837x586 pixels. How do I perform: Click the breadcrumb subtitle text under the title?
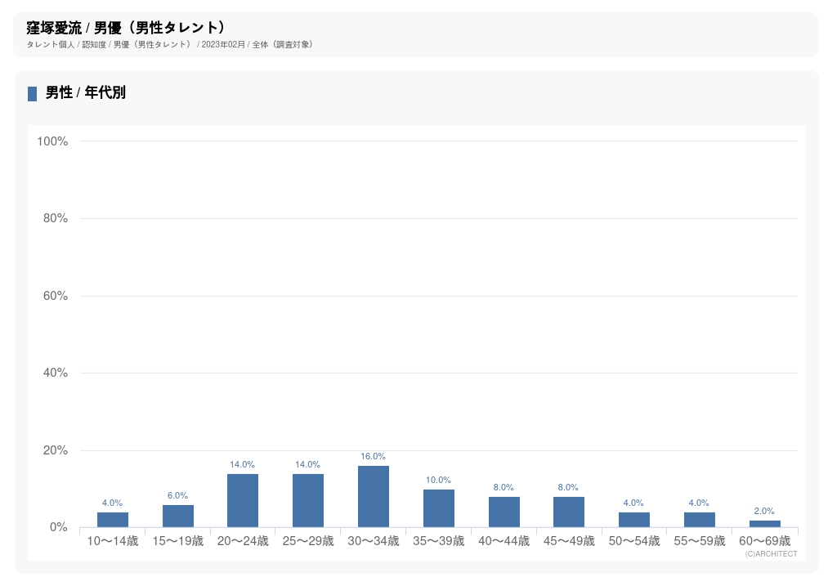click(x=169, y=44)
